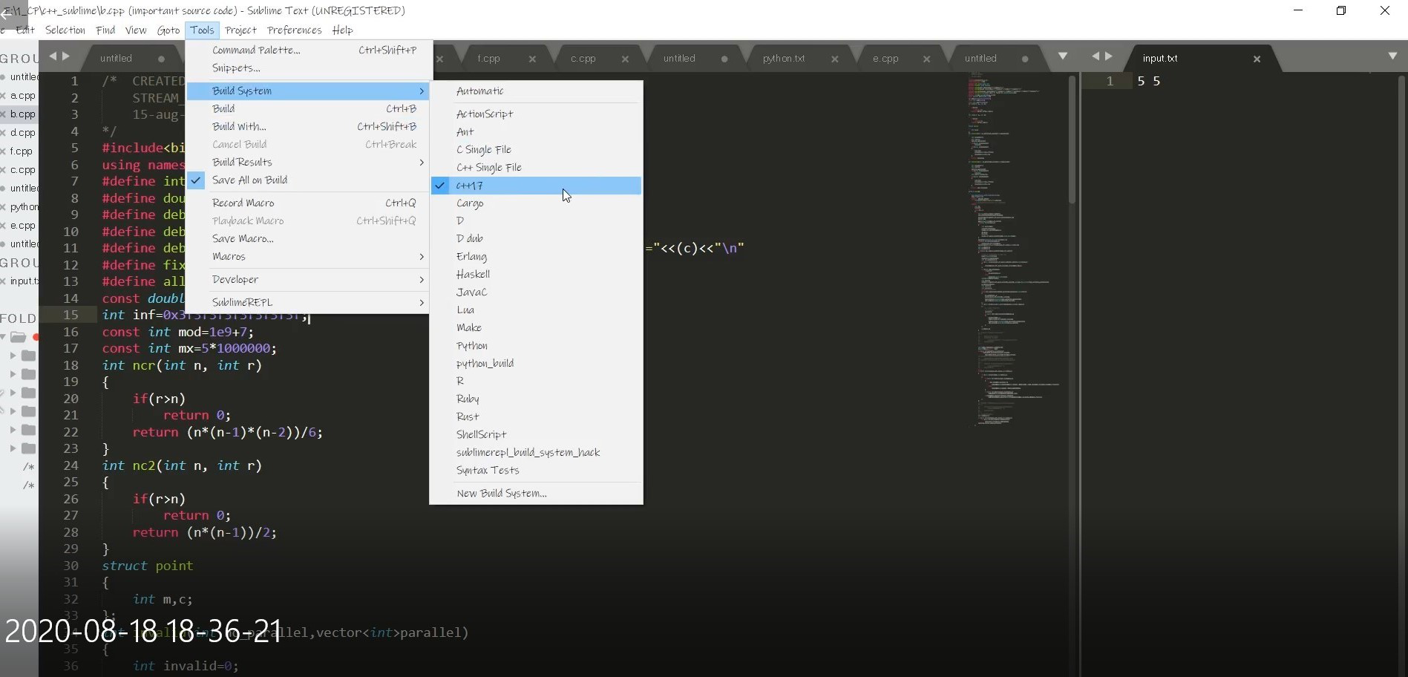Select Python build system
The width and height of the screenshot is (1408, 677).
click(x=536, y=345)
